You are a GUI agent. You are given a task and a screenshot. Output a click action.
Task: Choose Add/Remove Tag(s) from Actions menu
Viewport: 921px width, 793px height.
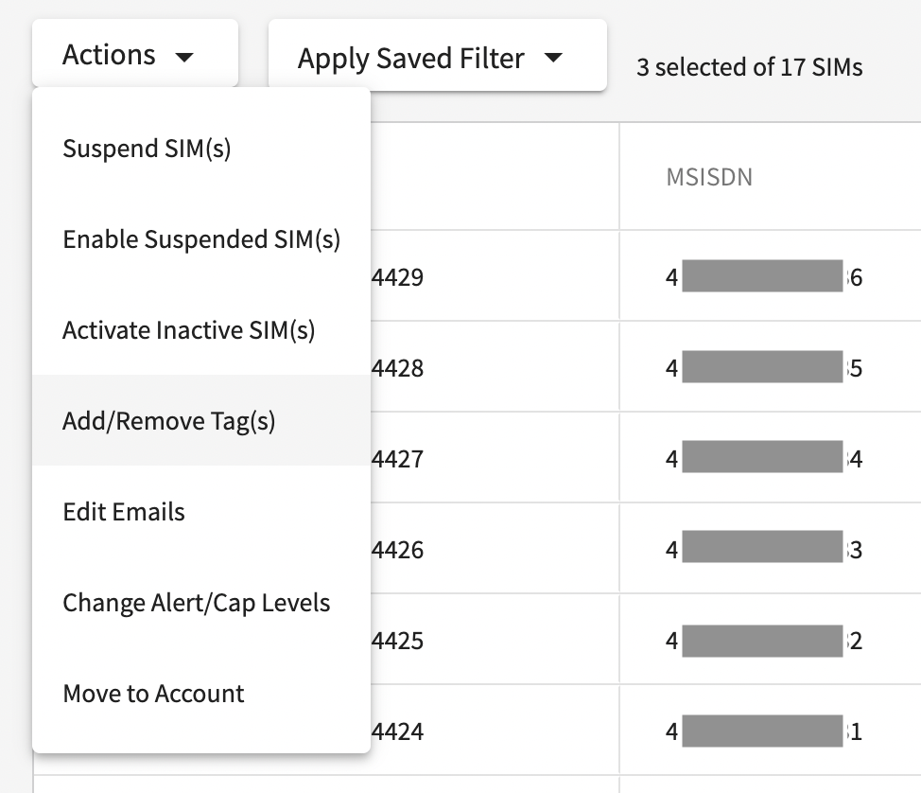pyautogui.click(x=201, y=420)
